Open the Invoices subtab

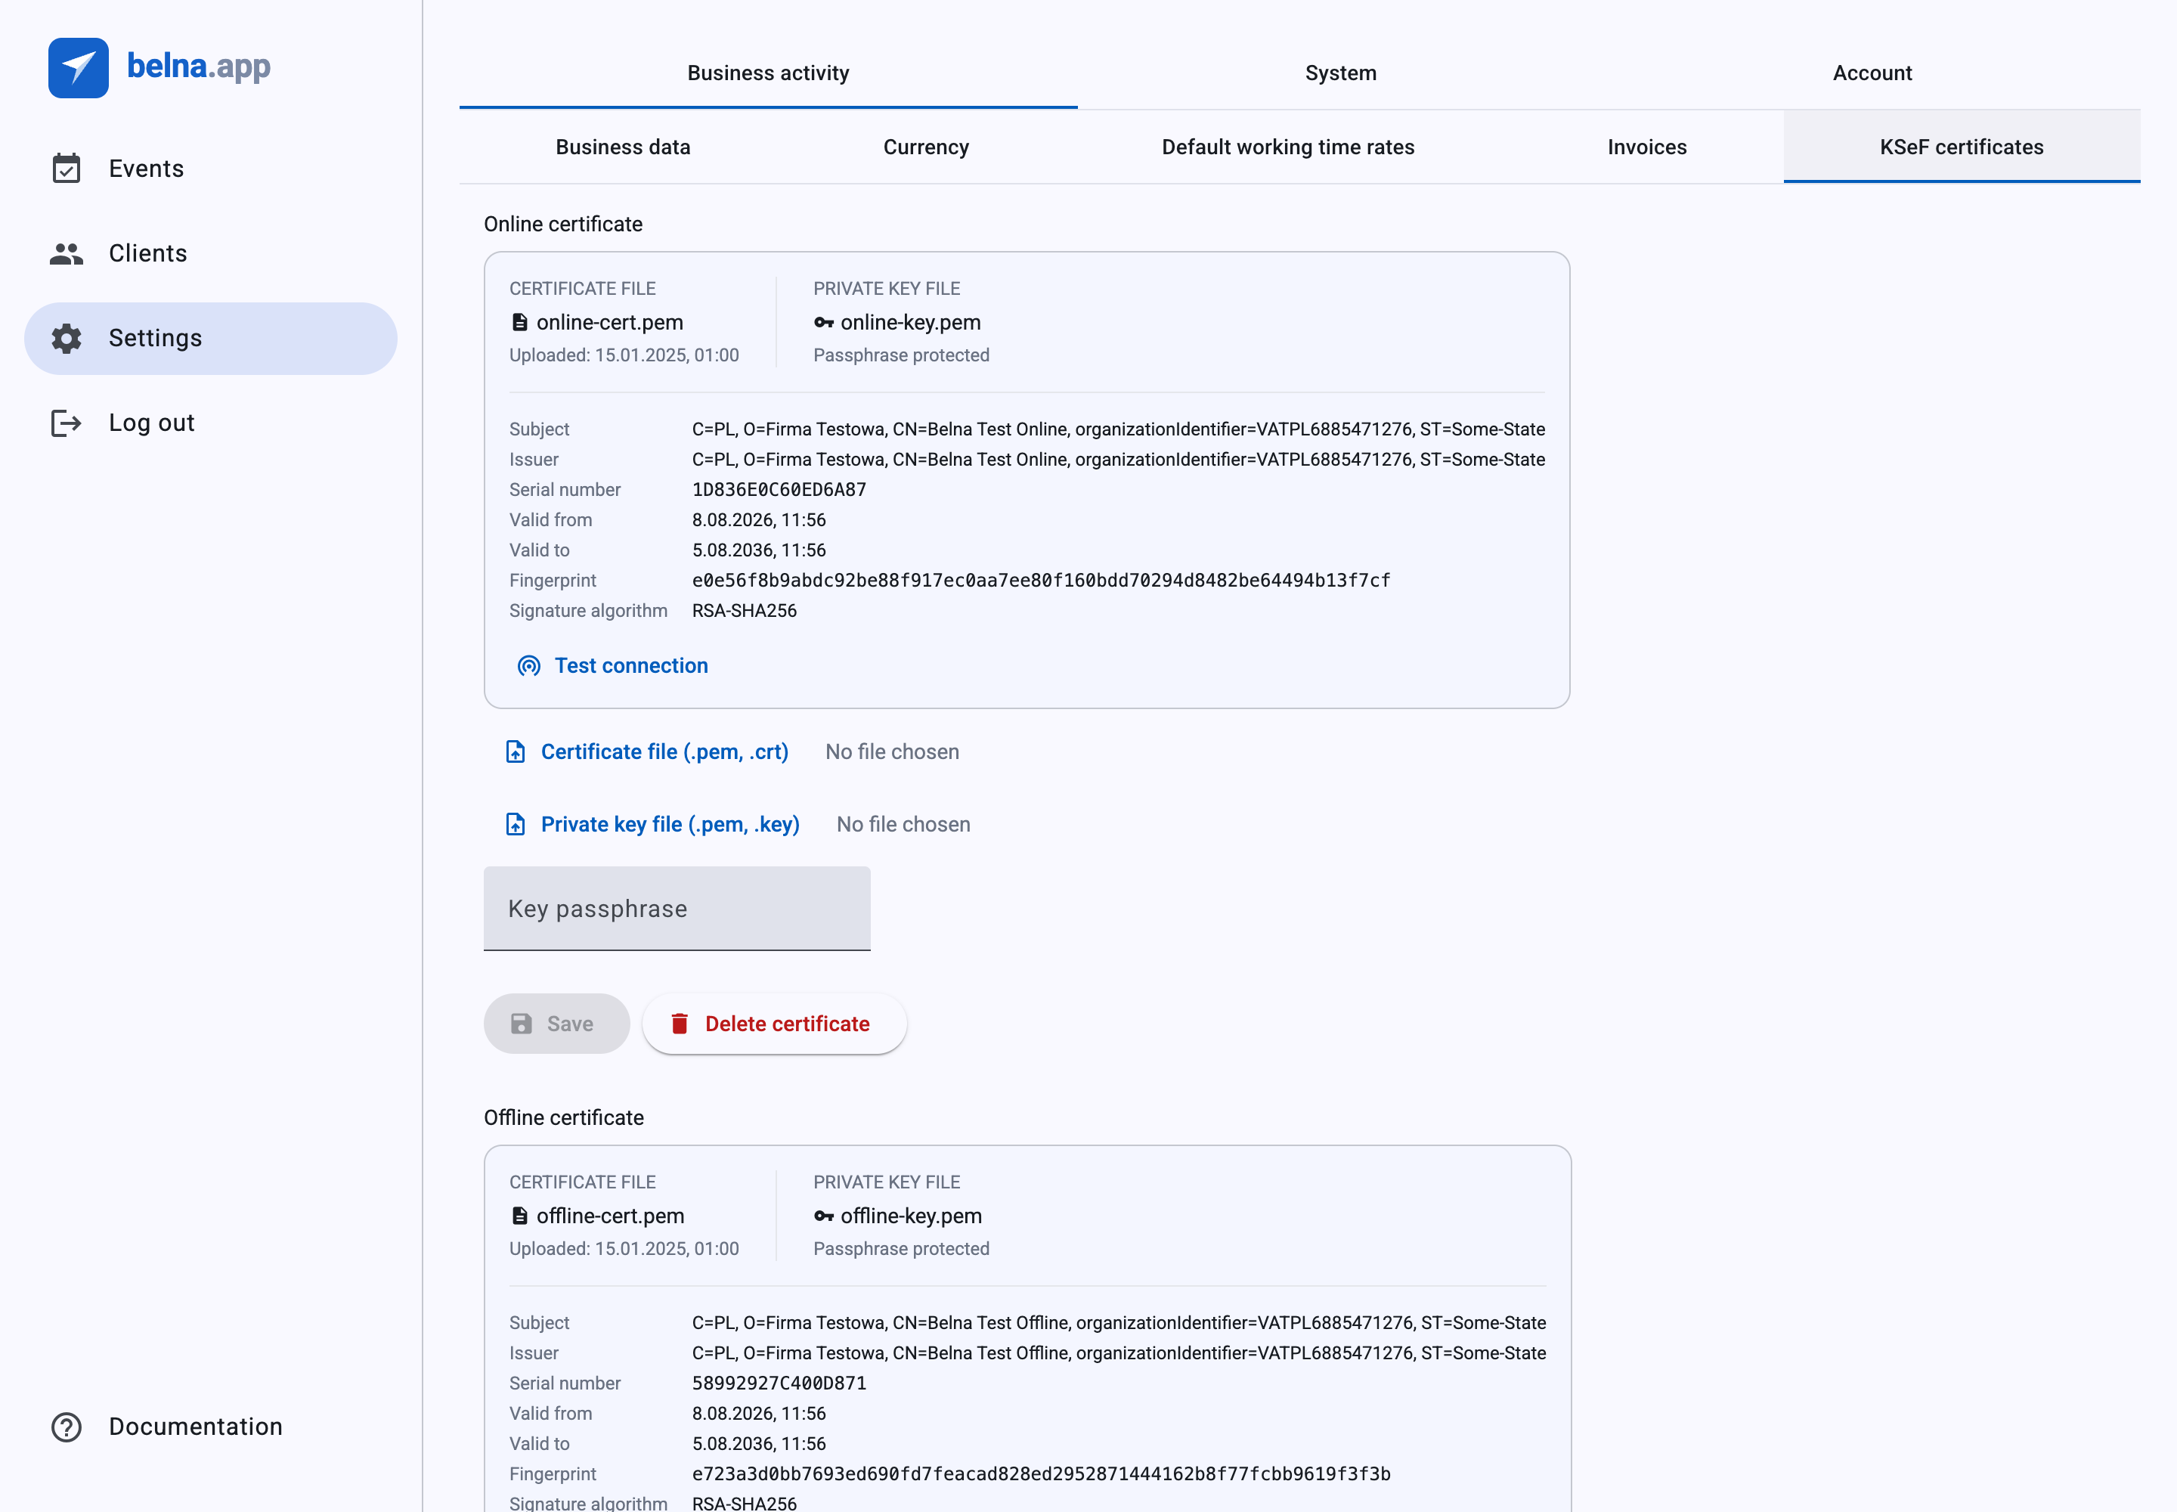(1646, 147)
